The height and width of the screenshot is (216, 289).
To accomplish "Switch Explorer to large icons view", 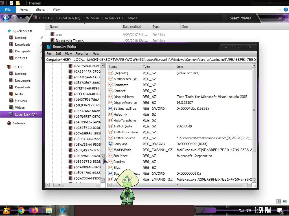I will pyautogui.click(x=284, y=201).
